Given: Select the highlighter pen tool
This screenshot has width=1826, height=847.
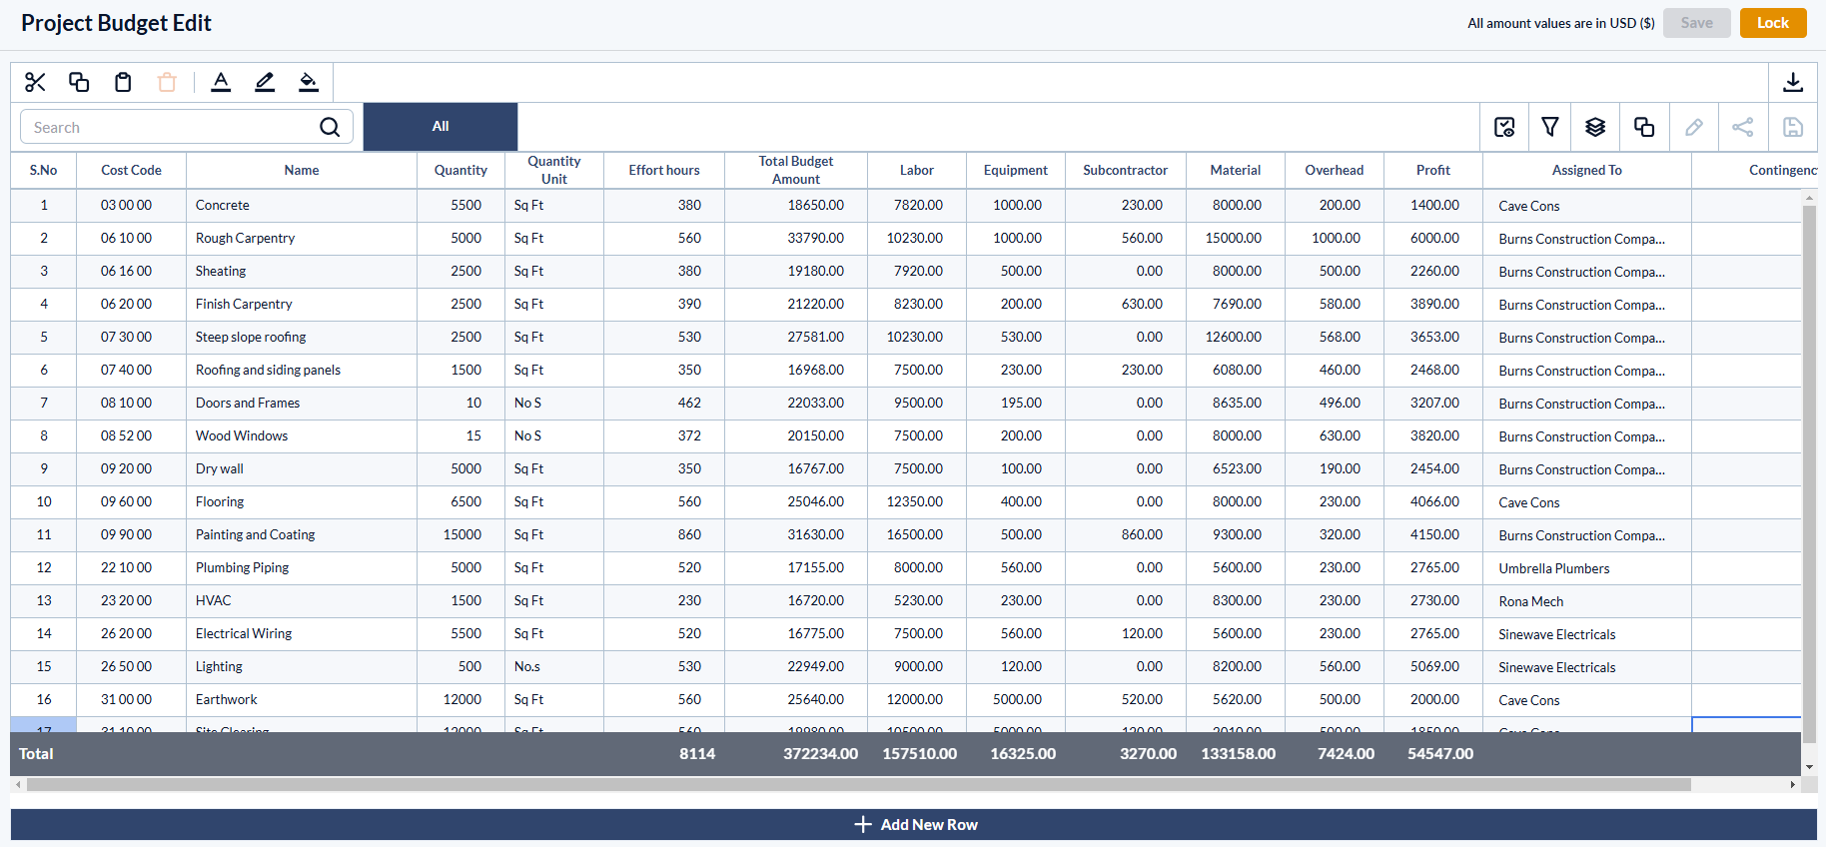Looking at the screenshot, I should (x=265, y=82).
